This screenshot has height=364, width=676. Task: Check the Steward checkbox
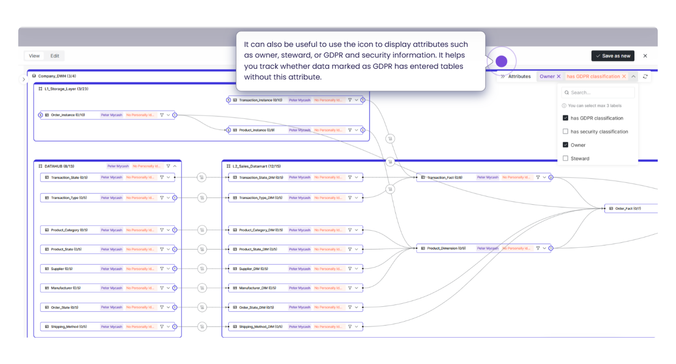[565, 158]
